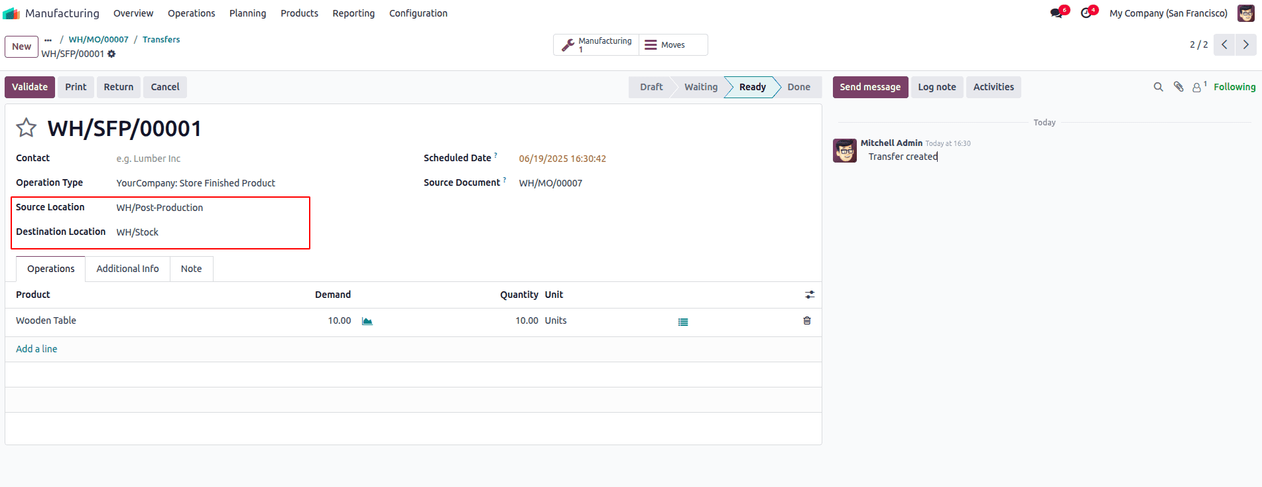1262x487 pixels.
Task: Open the column settings adjust icon
Action: tap(810, 295)
